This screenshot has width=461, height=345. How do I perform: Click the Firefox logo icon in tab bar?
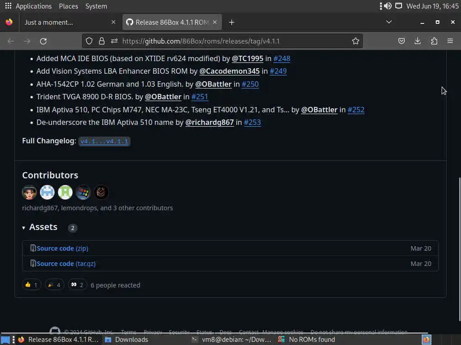(x=9, y=22)
